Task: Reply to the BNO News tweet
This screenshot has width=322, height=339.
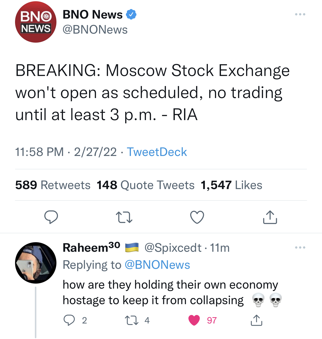Action: pos(51,217)
